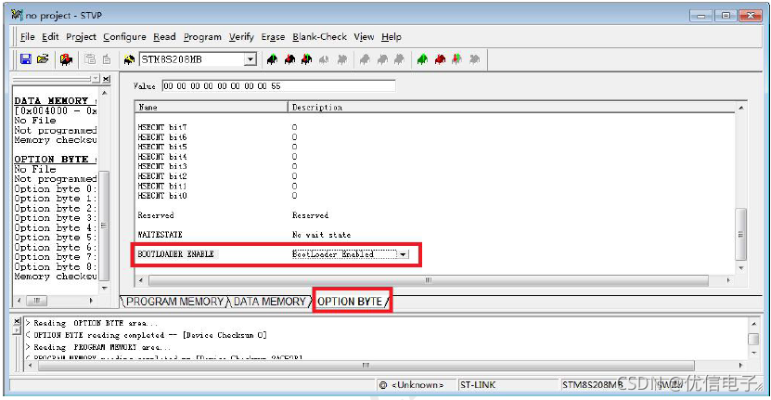The image size is (771, 400).
Task: Click the STVP application icon in title bar
Action: coord(18,15)
